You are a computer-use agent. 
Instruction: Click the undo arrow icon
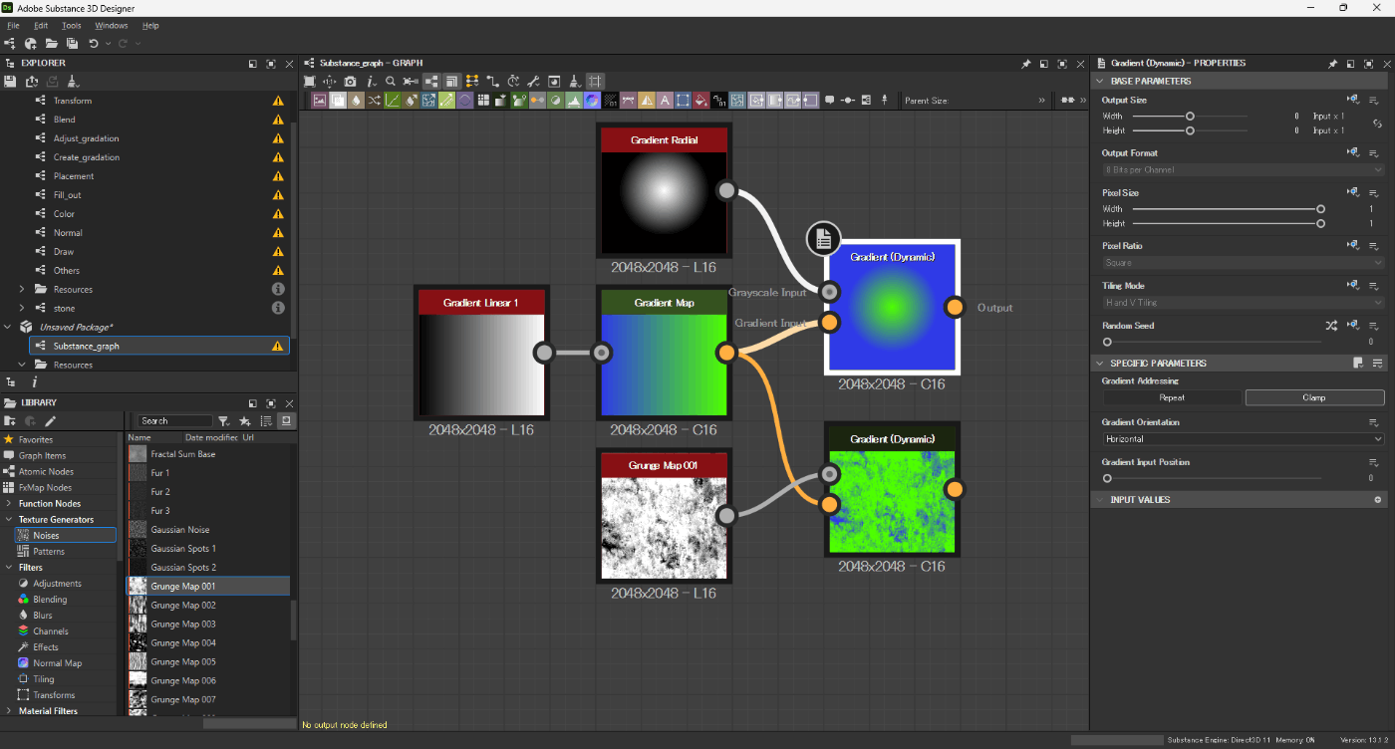(93, 44)
